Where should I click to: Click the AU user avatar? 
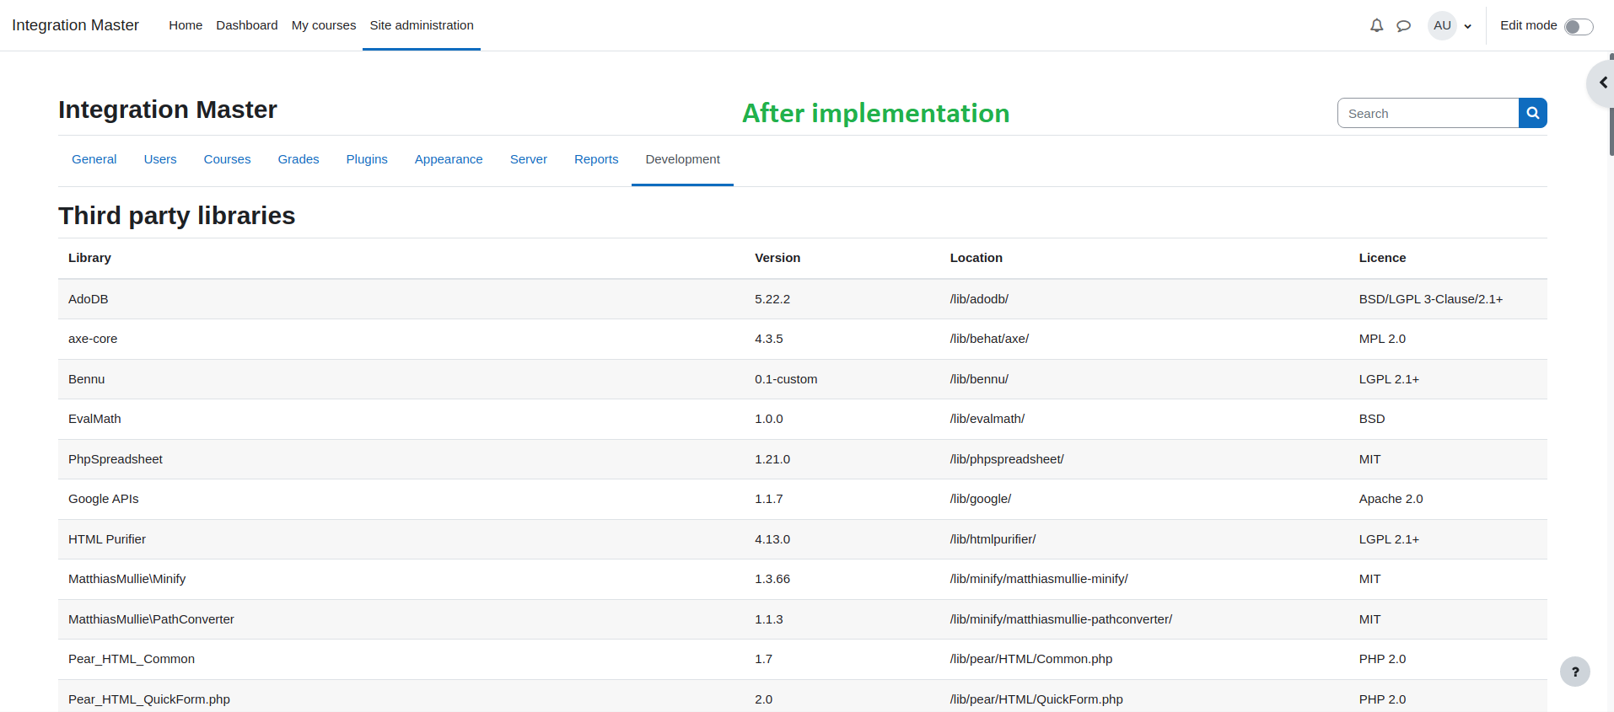1442,25
